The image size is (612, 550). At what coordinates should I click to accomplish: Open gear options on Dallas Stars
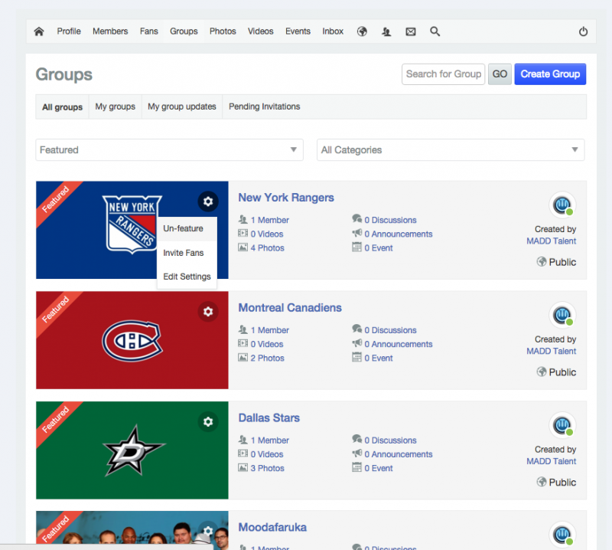(208, 422)
